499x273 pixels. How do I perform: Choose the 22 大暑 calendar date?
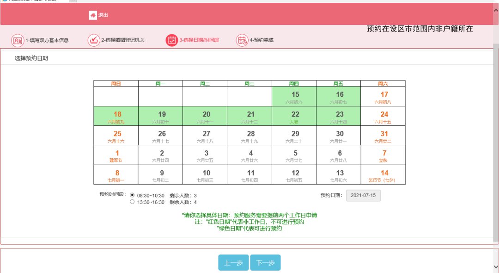pyautogui.click(x=295, y=116)
